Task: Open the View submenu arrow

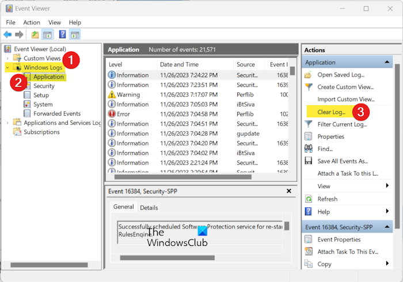Action: pos(387,186)
